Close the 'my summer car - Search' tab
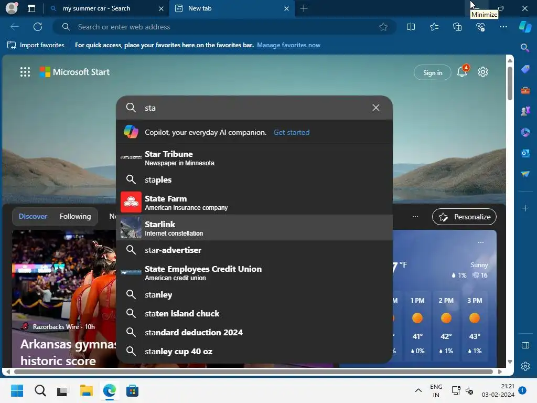Image resolution: width=537 pixels, height=403 pixels. [162, 8]
